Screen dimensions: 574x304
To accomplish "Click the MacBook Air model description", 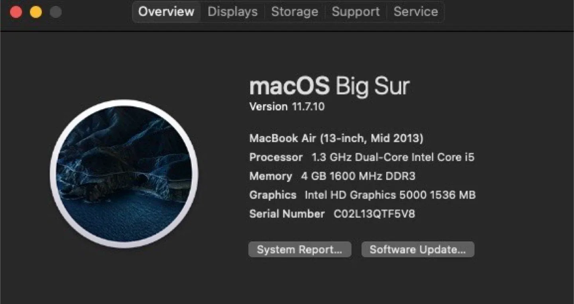I will 336,138.
